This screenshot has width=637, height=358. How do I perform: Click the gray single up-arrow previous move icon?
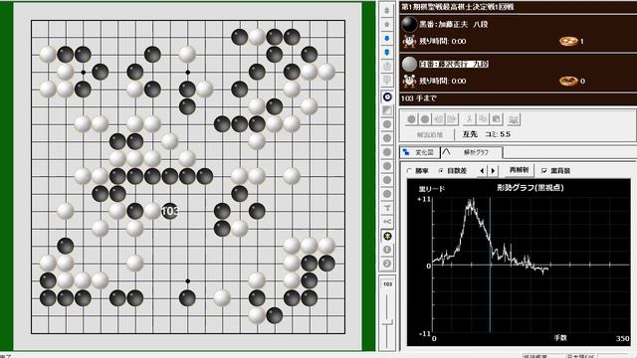pos(387,24)
